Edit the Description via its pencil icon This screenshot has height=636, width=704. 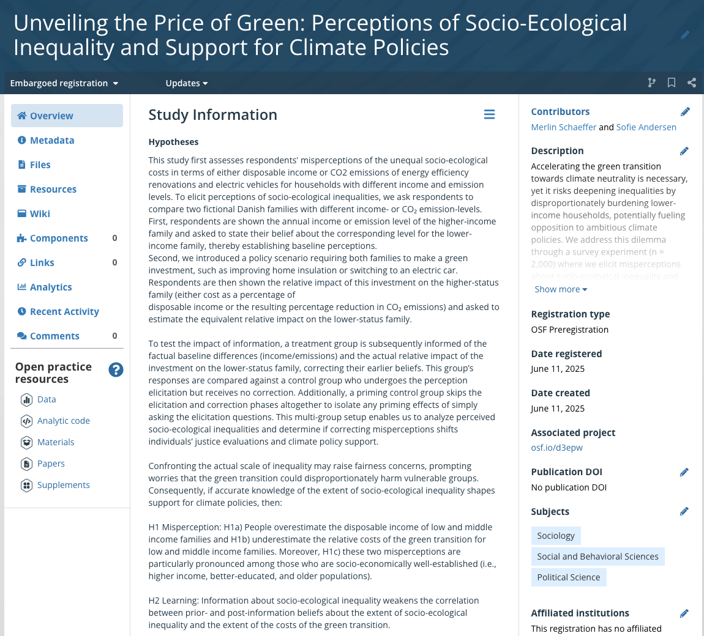point(684,151)
